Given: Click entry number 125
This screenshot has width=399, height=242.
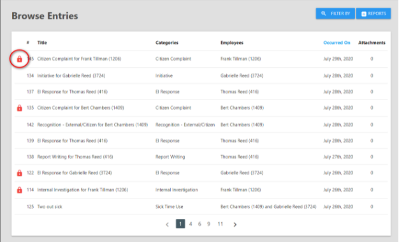Looking at the screenshot, I should [x=30, y=206].
